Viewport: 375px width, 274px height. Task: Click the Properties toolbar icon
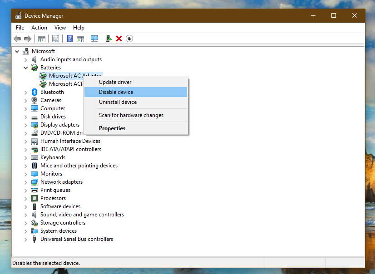pyautogui.click(x=55, y=39)
